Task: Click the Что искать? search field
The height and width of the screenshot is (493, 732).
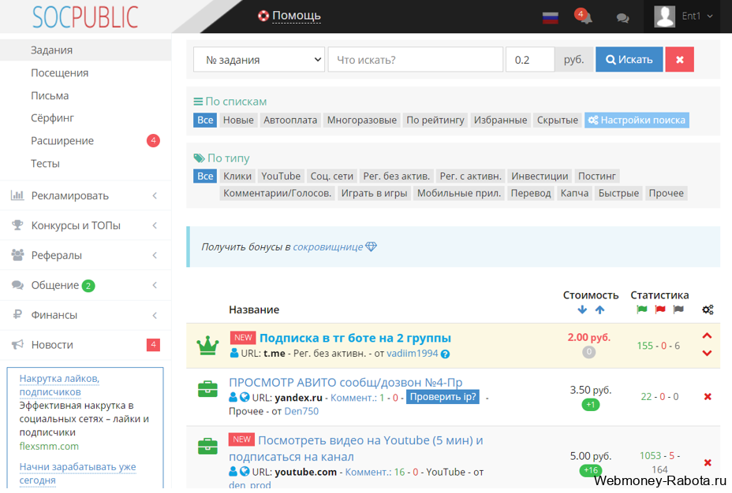Action: pos(416,60)
